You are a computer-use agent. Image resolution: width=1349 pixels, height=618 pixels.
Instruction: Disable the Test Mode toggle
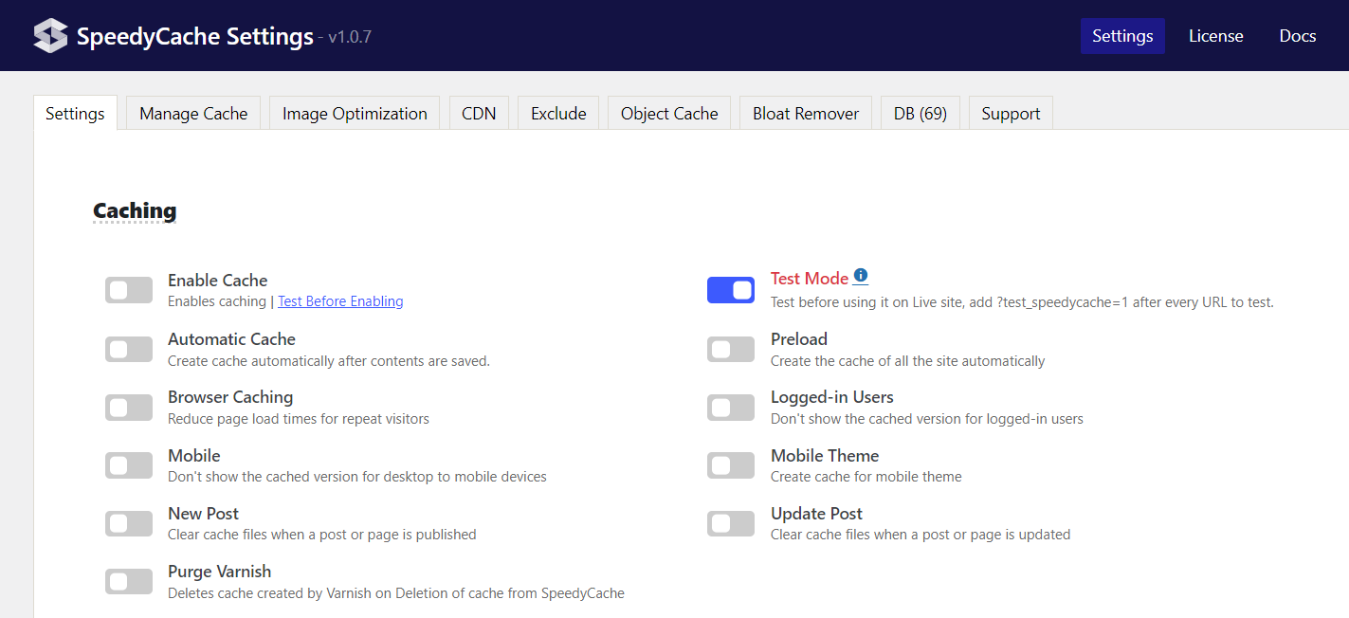731,290
